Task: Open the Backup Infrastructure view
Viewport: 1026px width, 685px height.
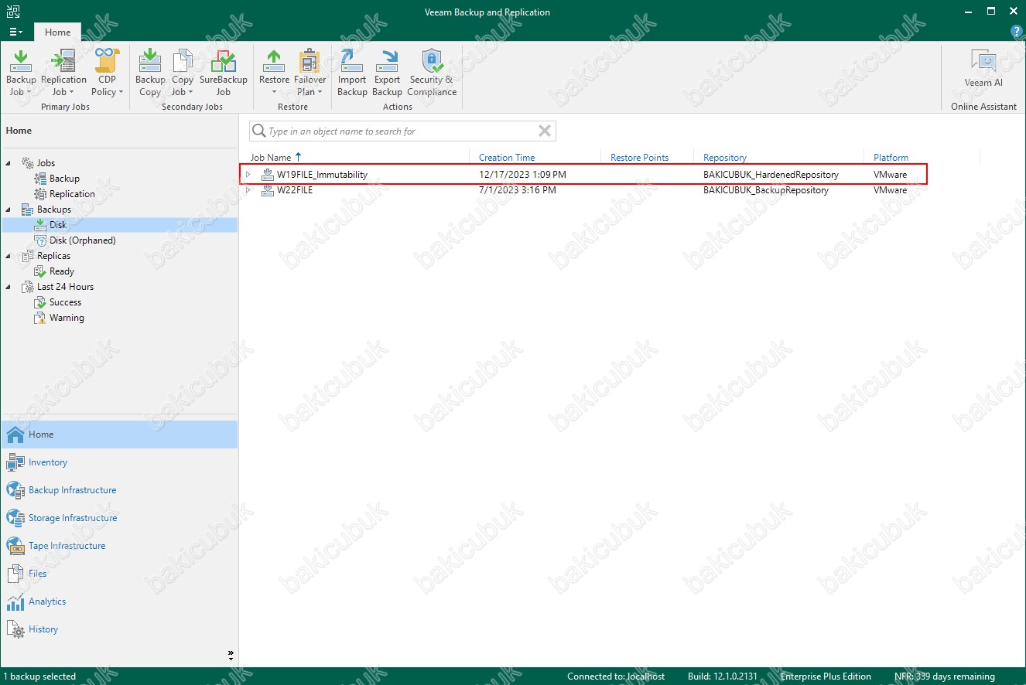Action: click(119, 490)
